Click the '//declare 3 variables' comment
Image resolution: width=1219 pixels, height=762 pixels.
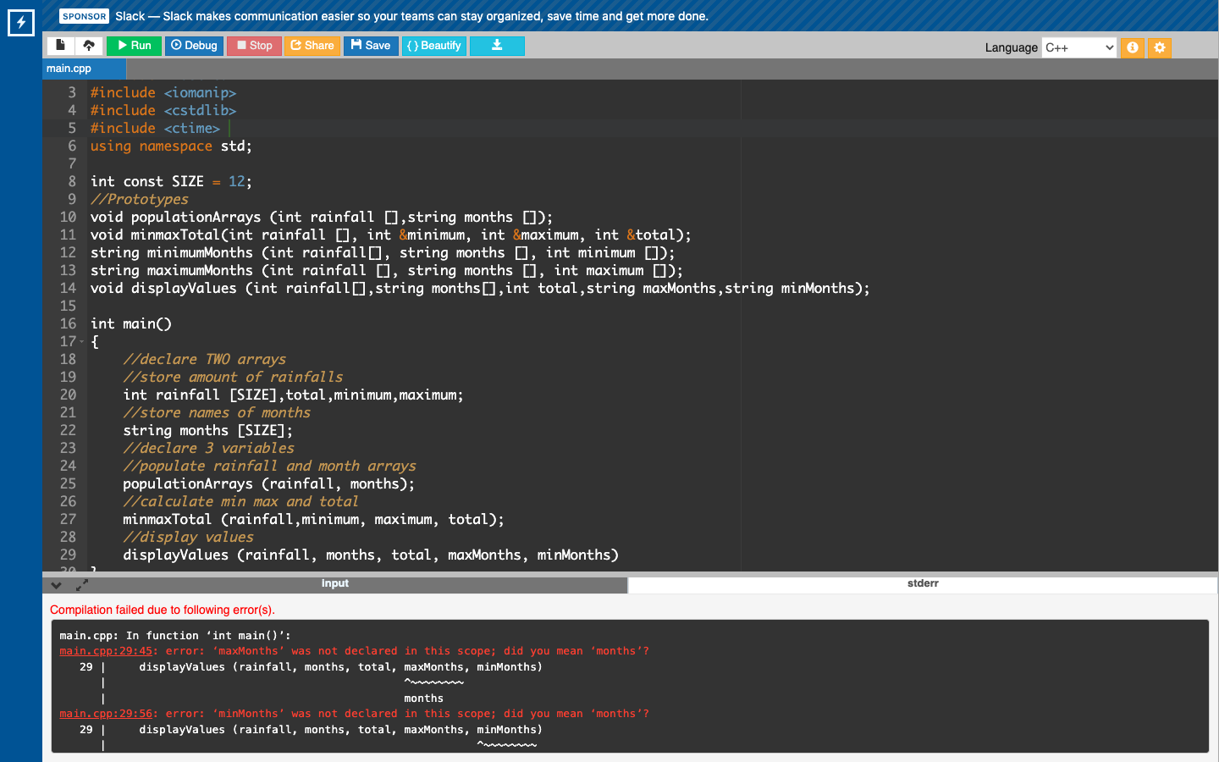point(208,448)
